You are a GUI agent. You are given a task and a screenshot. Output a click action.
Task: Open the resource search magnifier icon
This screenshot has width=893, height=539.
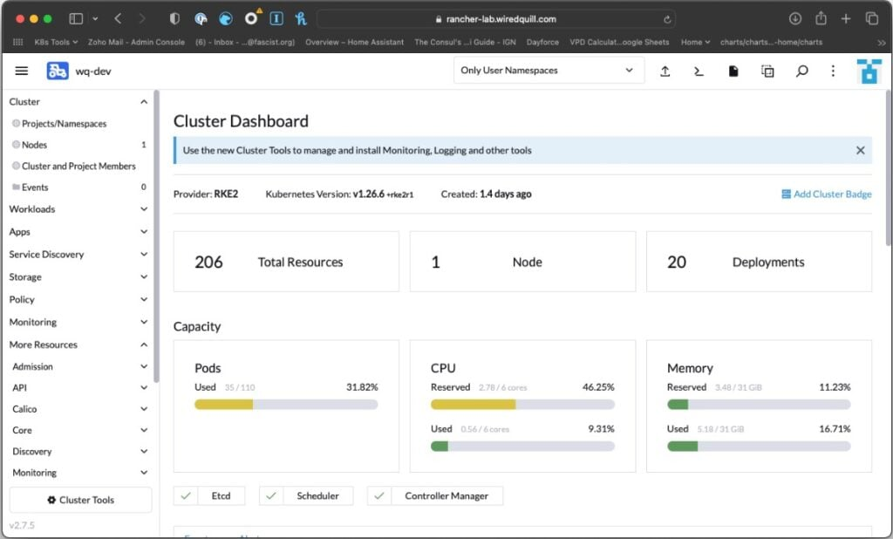pos(801,71)
